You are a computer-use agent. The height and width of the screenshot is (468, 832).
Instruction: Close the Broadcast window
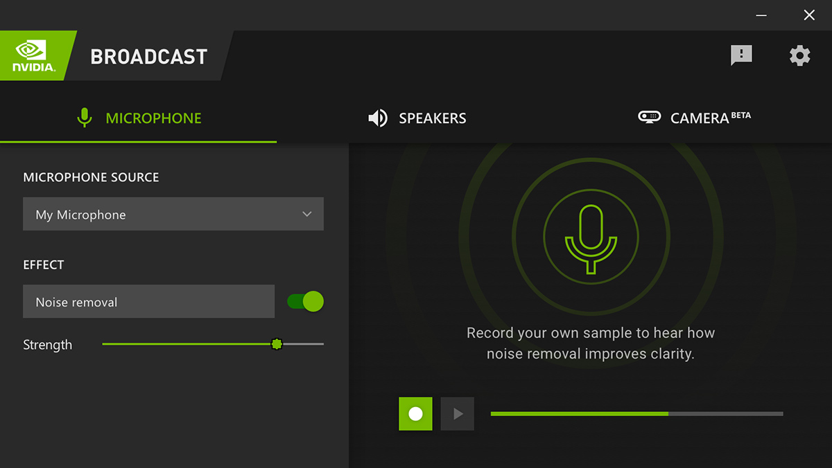coord(809,15)
